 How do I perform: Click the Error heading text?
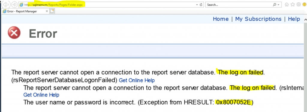[x=43, y=33]
